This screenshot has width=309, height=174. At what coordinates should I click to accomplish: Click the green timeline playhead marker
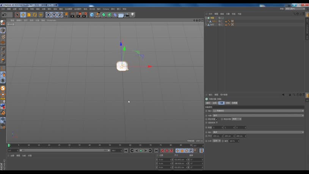click(x=9, y=145)
